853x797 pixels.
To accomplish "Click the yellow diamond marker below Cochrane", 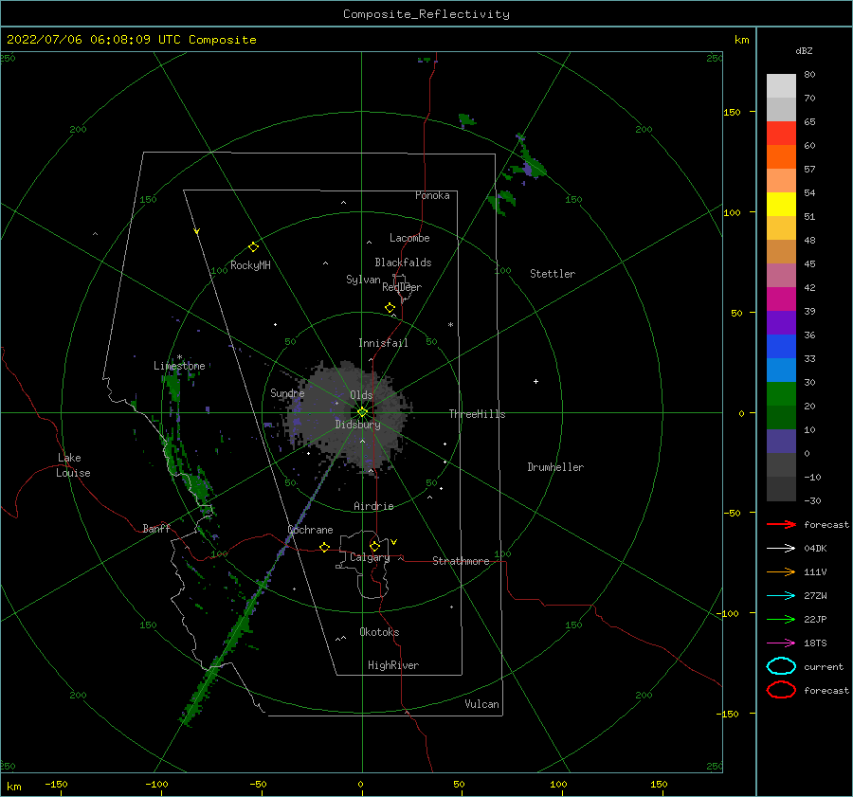I will tap(325, 547).
